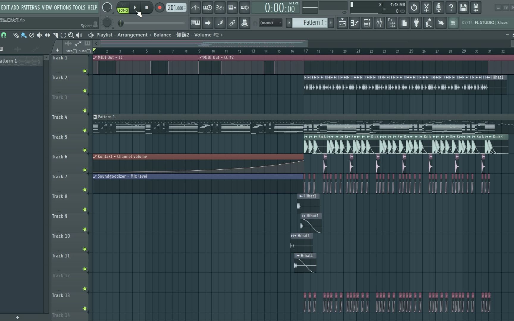Viewport: 514px width, 321px height.
Task: Open the Playlist view icon
Action: [342, 23]
